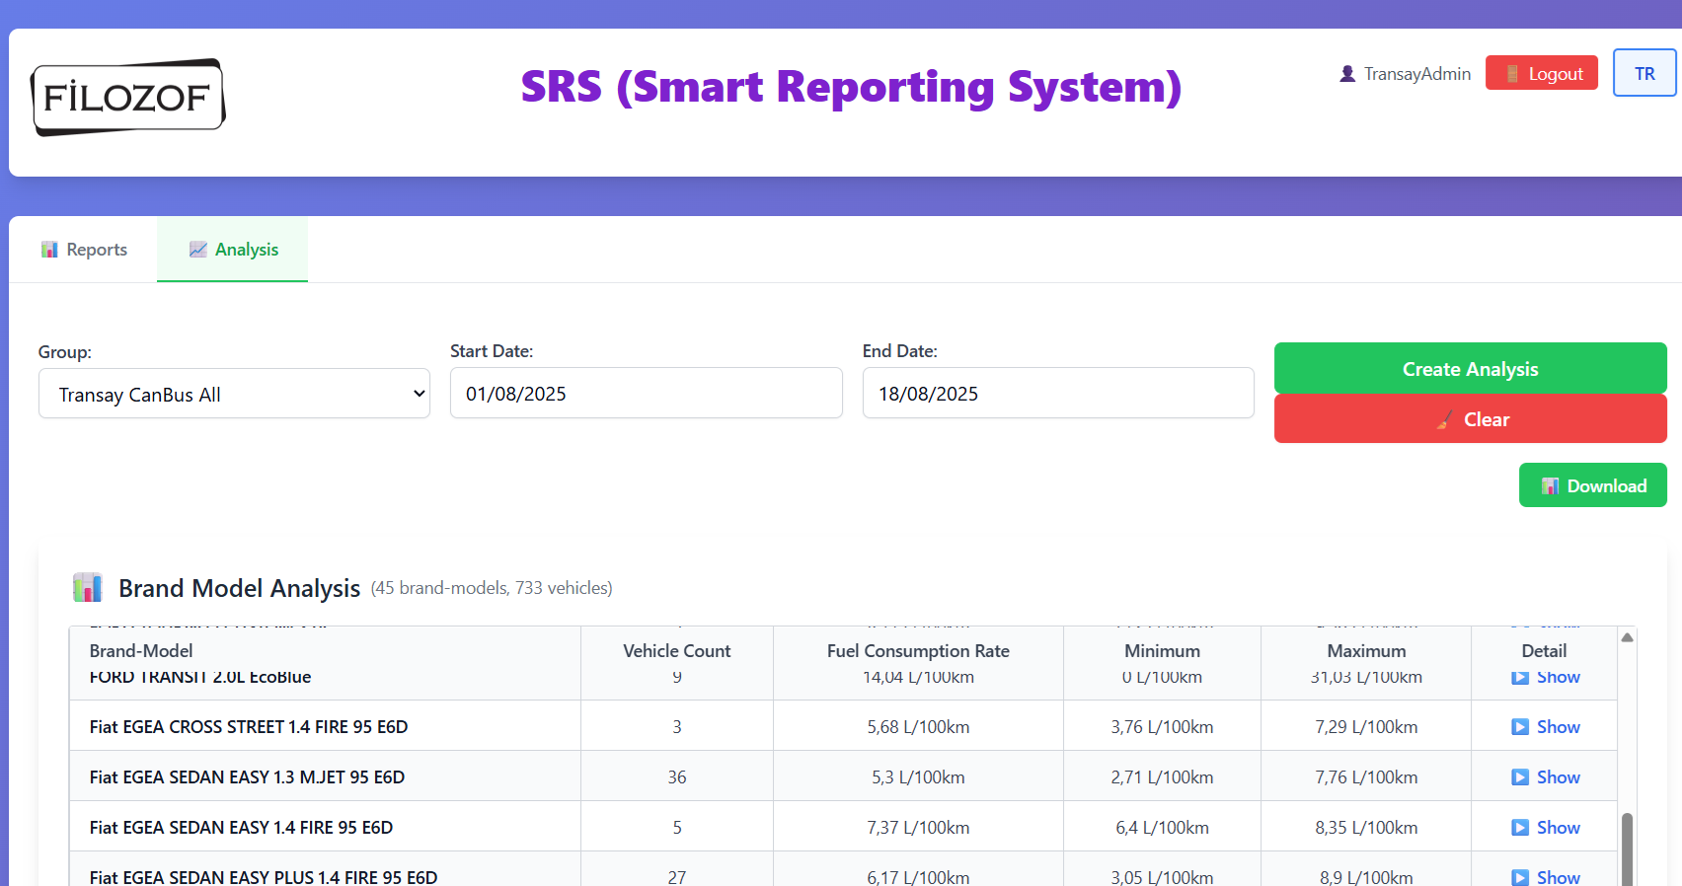1682x886 pixels.
Task: Click the Detail column header
Action: (x=1544, y=650)
